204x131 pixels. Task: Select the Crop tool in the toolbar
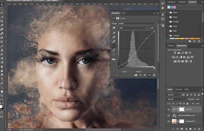click(x=2, y=21)
